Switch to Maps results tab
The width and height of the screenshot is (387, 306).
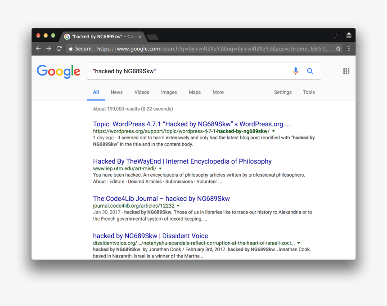(x=195, y=93)
